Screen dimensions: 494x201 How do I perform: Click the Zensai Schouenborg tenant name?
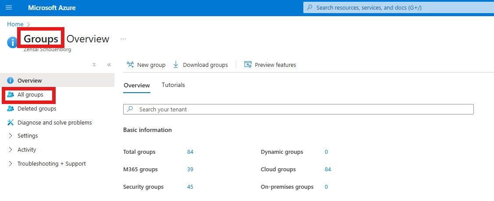47,50
